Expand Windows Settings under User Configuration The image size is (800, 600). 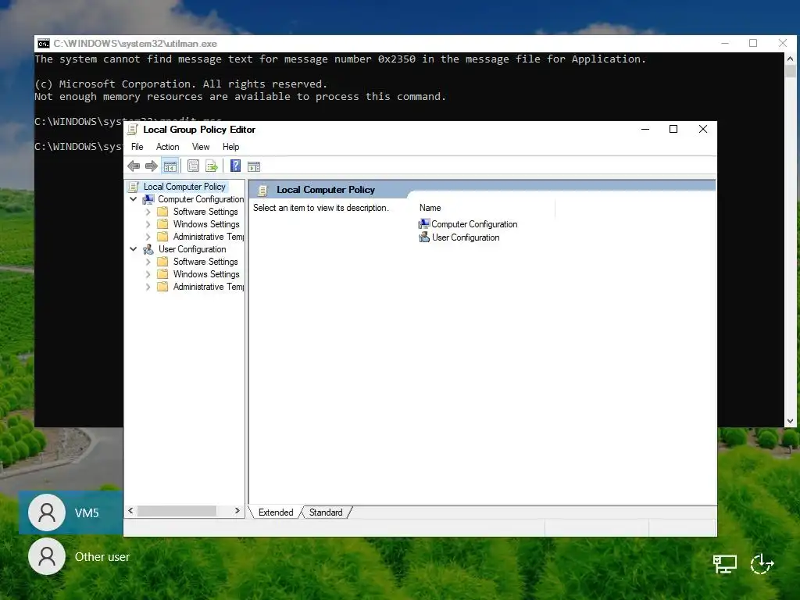click(148, 274)
